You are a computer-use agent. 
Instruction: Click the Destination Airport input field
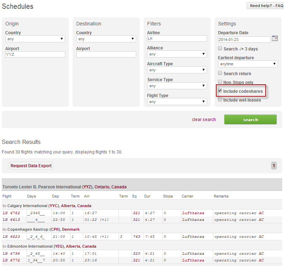106,54
